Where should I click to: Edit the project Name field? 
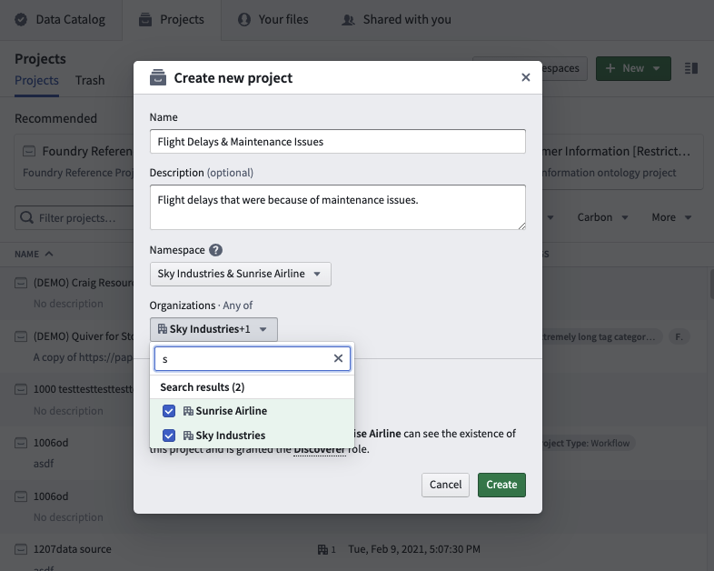click(337, 142)
